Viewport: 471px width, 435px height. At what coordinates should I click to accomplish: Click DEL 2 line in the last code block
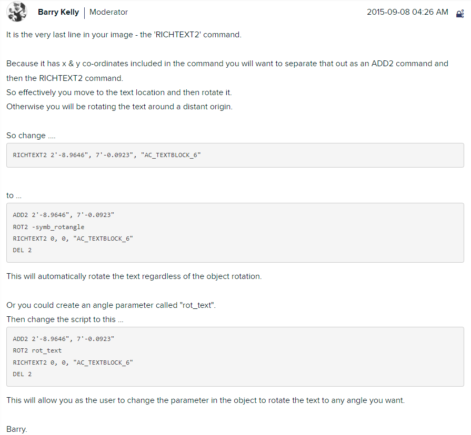[x=22, y=374]
